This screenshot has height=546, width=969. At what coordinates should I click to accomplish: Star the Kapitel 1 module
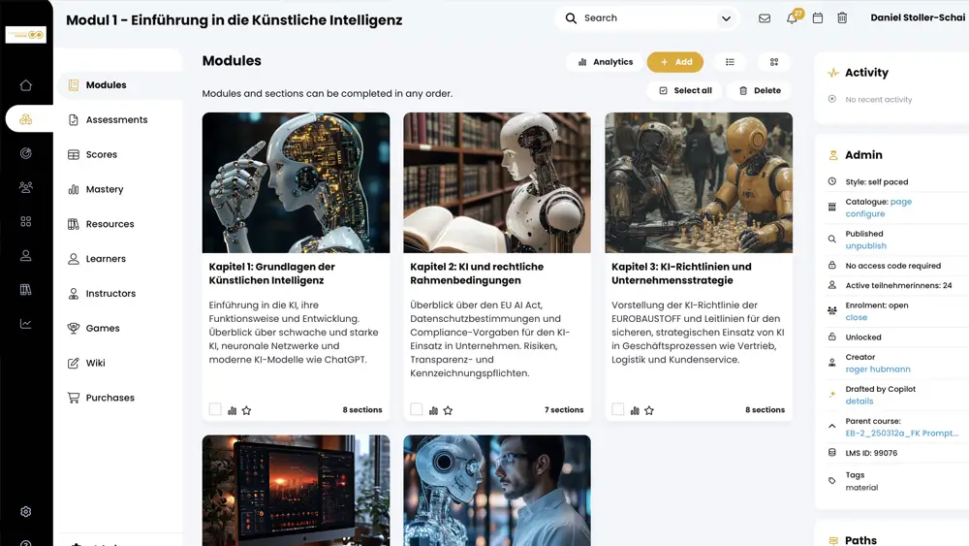tap(246, 410)
